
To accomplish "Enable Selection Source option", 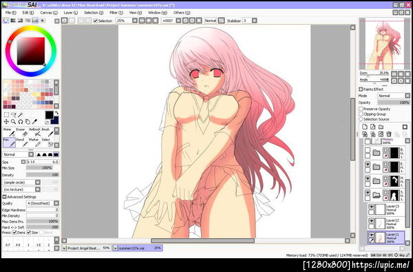I will (x=361, y=119).
